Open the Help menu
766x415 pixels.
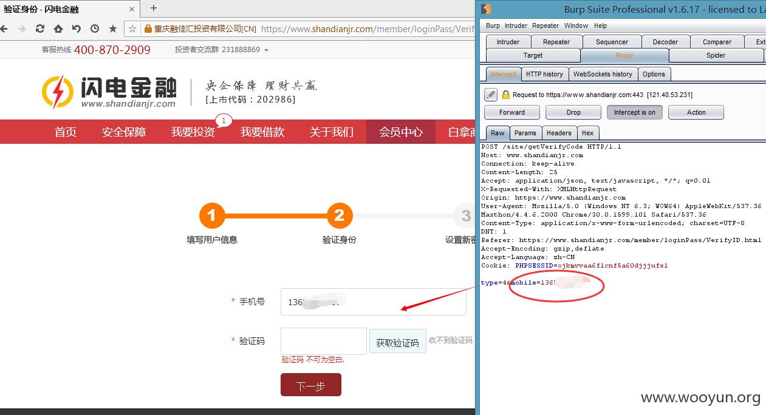[x=600, y=25]
